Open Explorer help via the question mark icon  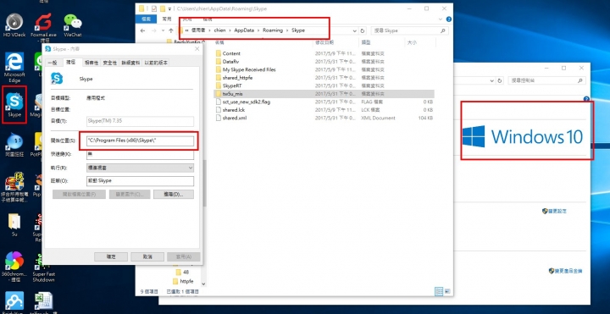point(448,19)
